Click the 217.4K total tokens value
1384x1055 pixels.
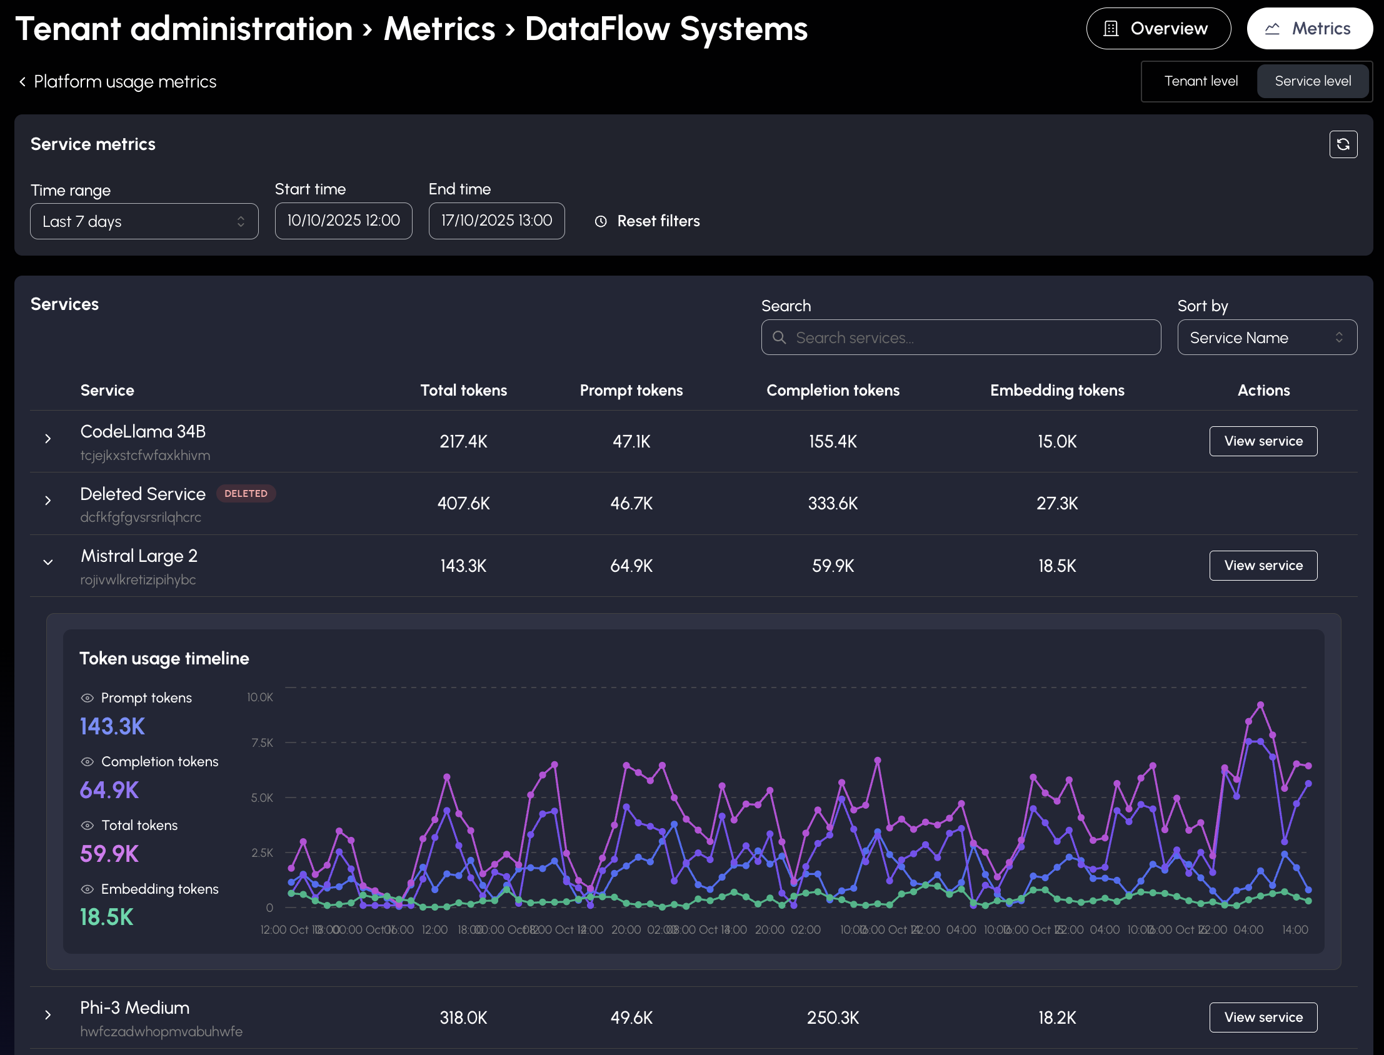[463, 441]
